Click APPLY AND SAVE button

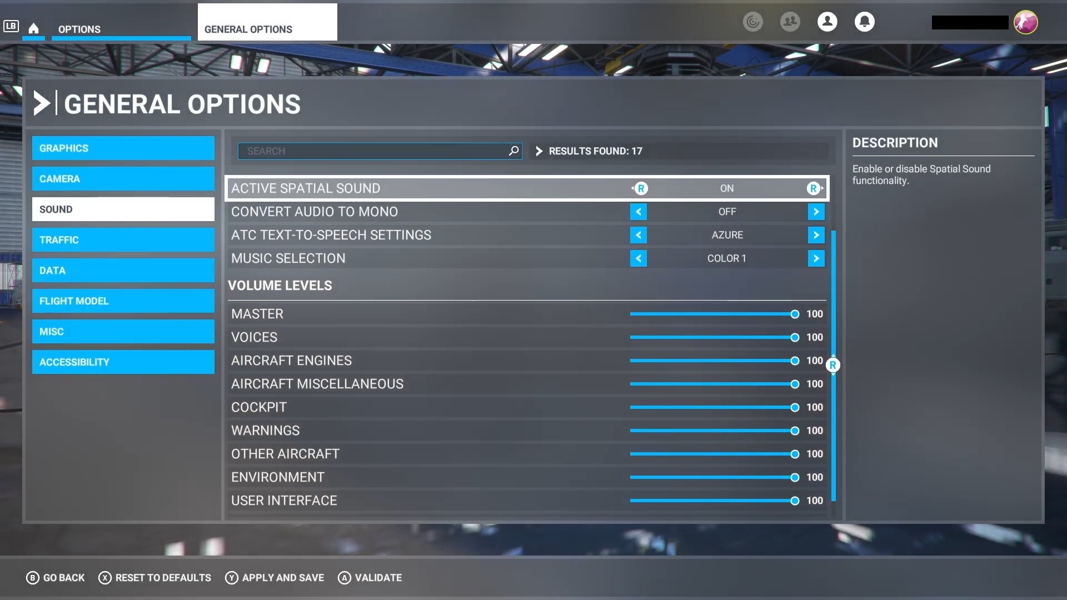click(283, 577)
